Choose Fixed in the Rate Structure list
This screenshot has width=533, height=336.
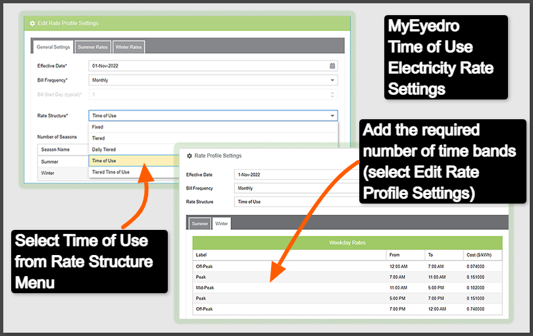pos(213,127)
